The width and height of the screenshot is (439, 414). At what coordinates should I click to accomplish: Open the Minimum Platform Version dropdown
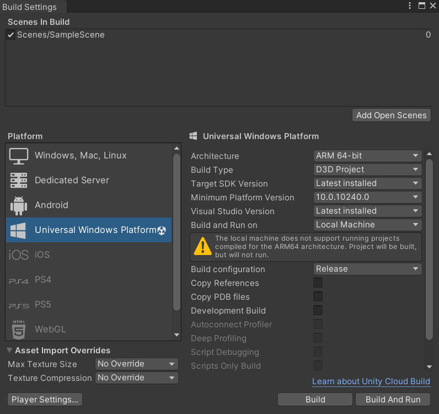[x=367, y=197]
